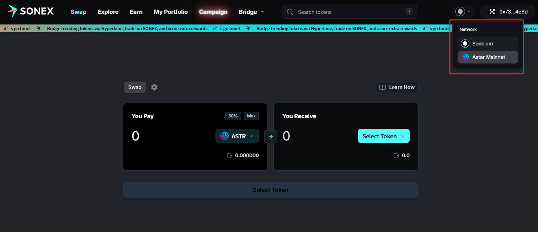Viewport: 538px width, 232px height.
Task: Click the wallet icon under You Receive
Action: tap(396, 155)
